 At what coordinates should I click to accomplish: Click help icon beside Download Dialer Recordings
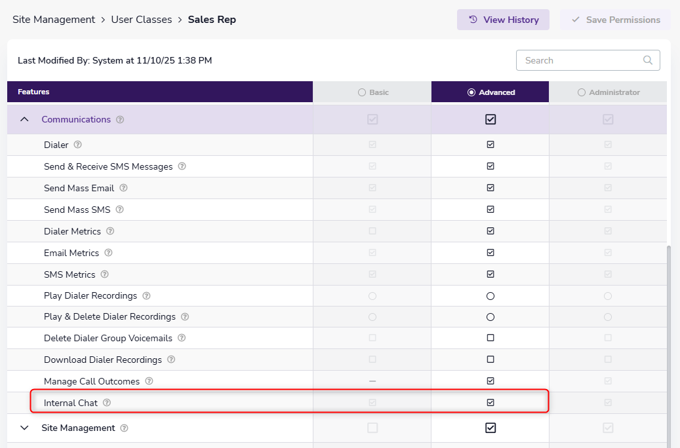click(x=171, y=360)
